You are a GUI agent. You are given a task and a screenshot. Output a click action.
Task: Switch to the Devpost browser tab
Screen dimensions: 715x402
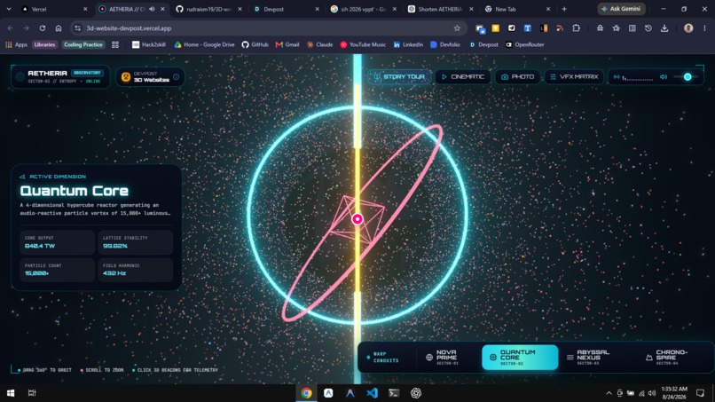pyautogui.click(x=287, y=9)
